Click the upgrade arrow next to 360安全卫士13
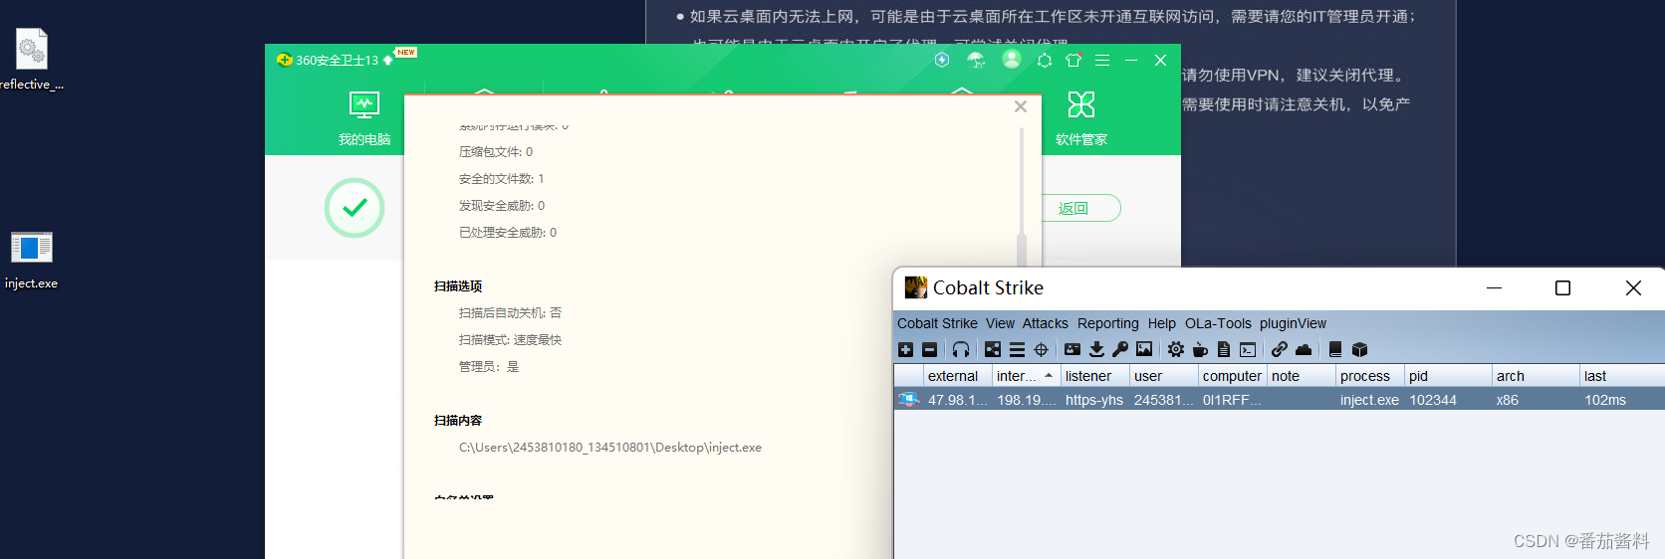1665x559 pixels. [x=388, y=61]
